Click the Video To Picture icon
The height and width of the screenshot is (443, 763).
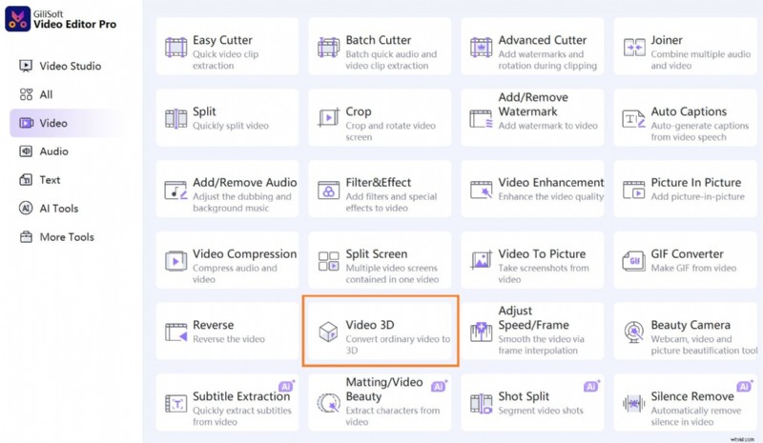[x=481, y=260]
